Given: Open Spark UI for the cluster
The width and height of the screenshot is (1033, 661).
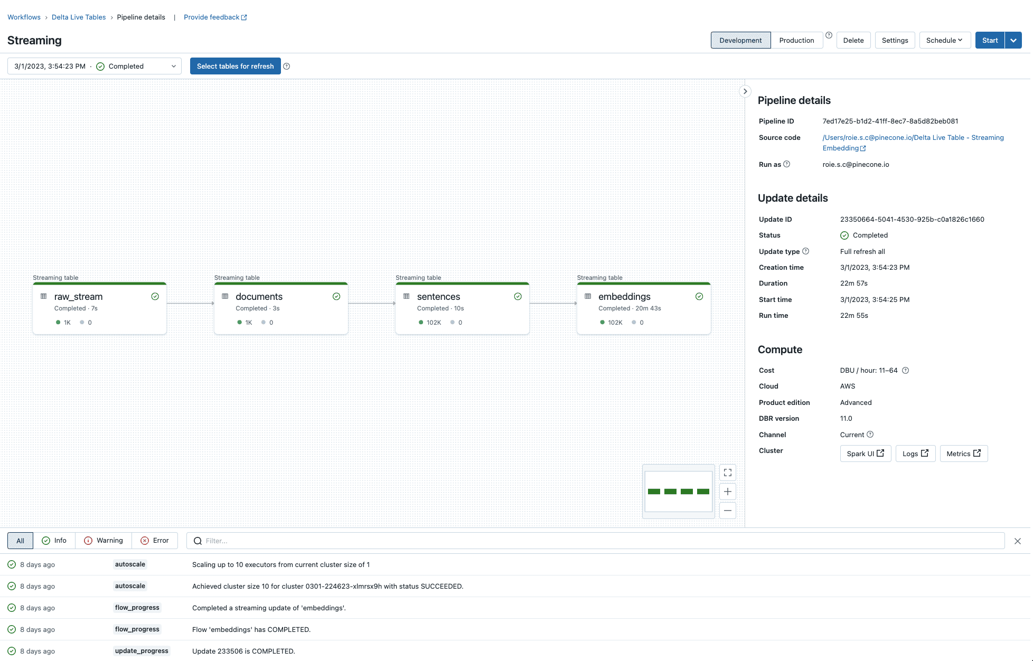Looking at the screenshot, I should 865,453.
